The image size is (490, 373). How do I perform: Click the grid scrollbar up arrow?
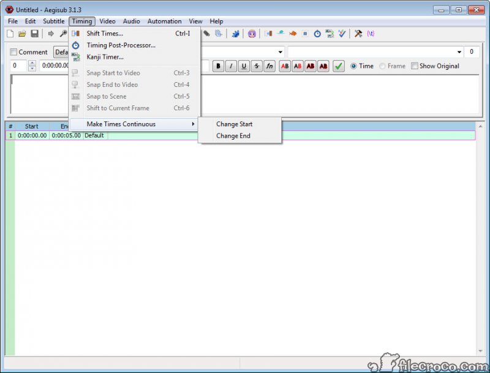click(x=480, y=127)
